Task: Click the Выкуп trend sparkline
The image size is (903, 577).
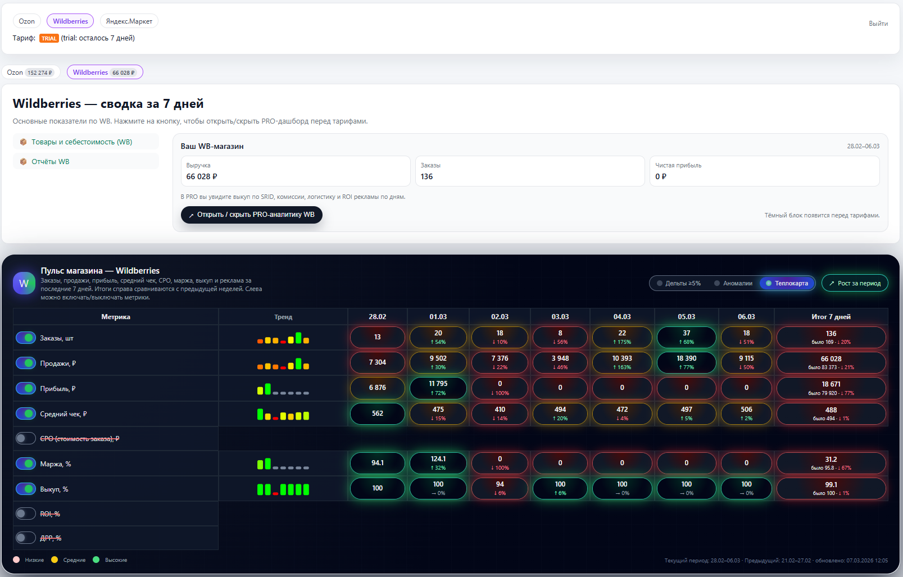Action: 283,489
